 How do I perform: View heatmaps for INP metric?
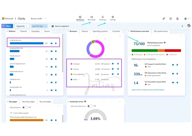click(177, 74)
